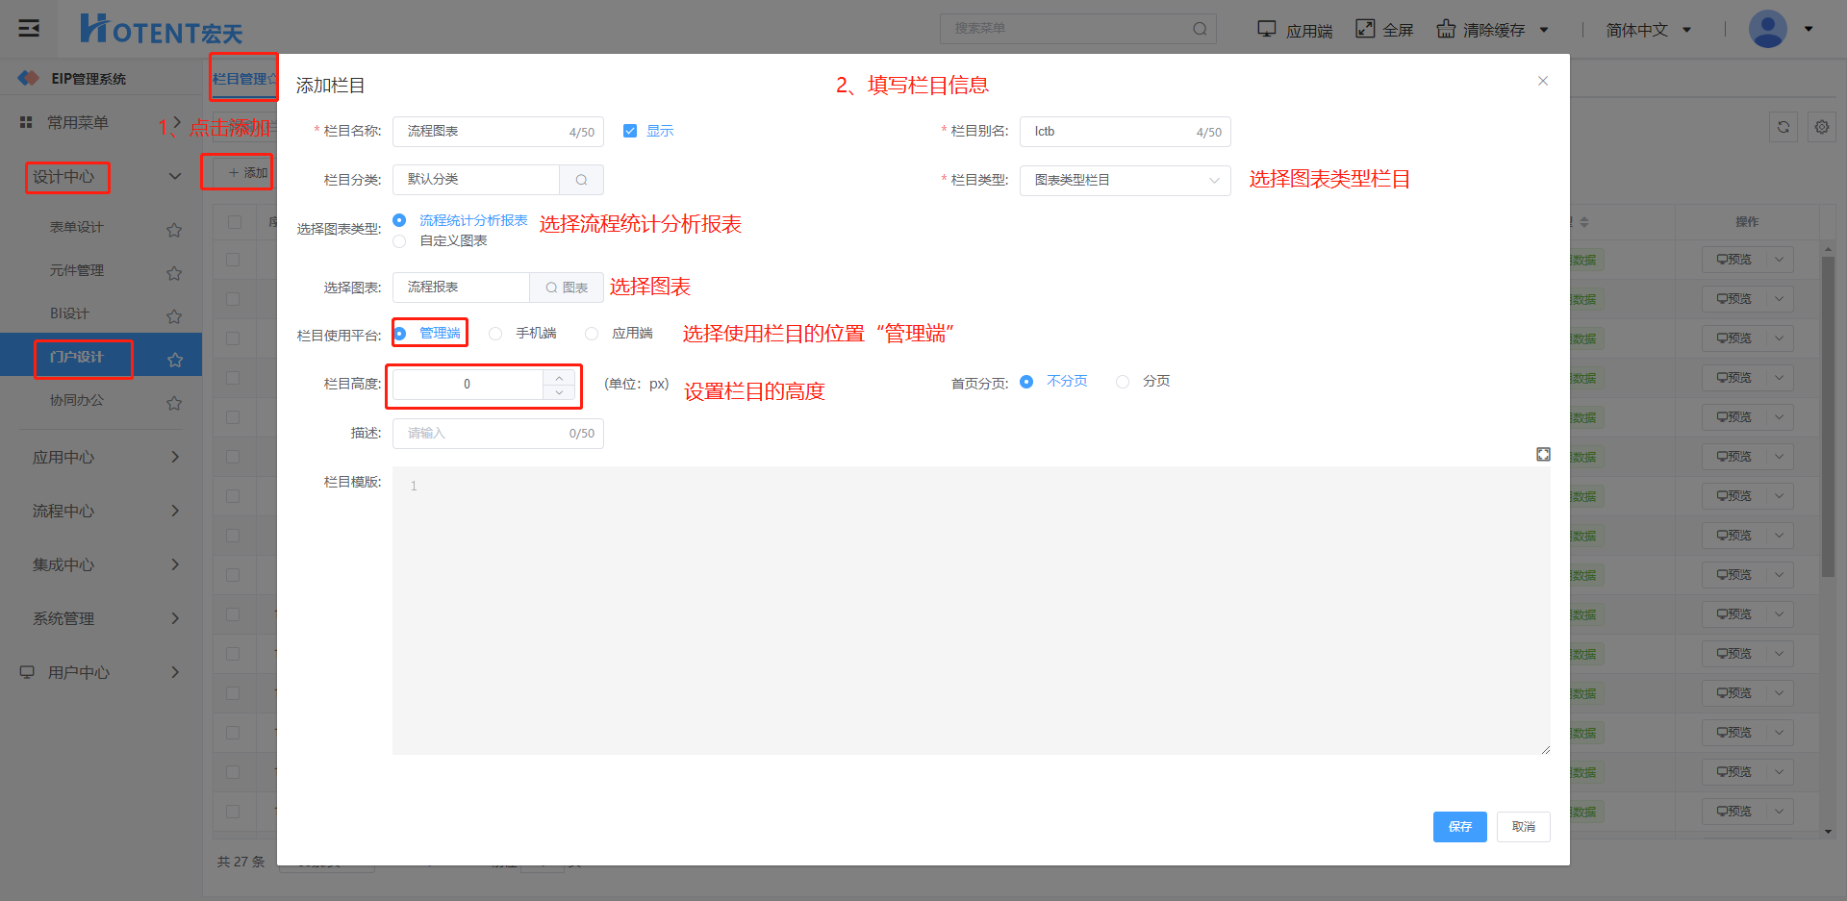Select 手机端 platform radio
Screen dimensions: 1847x901
click(x=495, y=334)
